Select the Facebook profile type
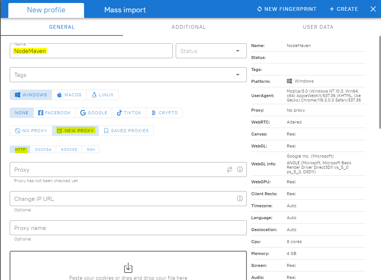381x280 pixels. 54,113
